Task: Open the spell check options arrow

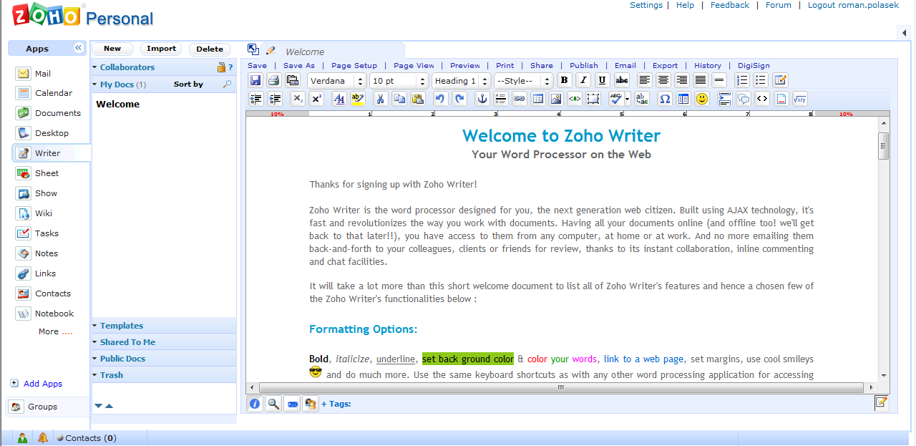Action: click(627, 100)
